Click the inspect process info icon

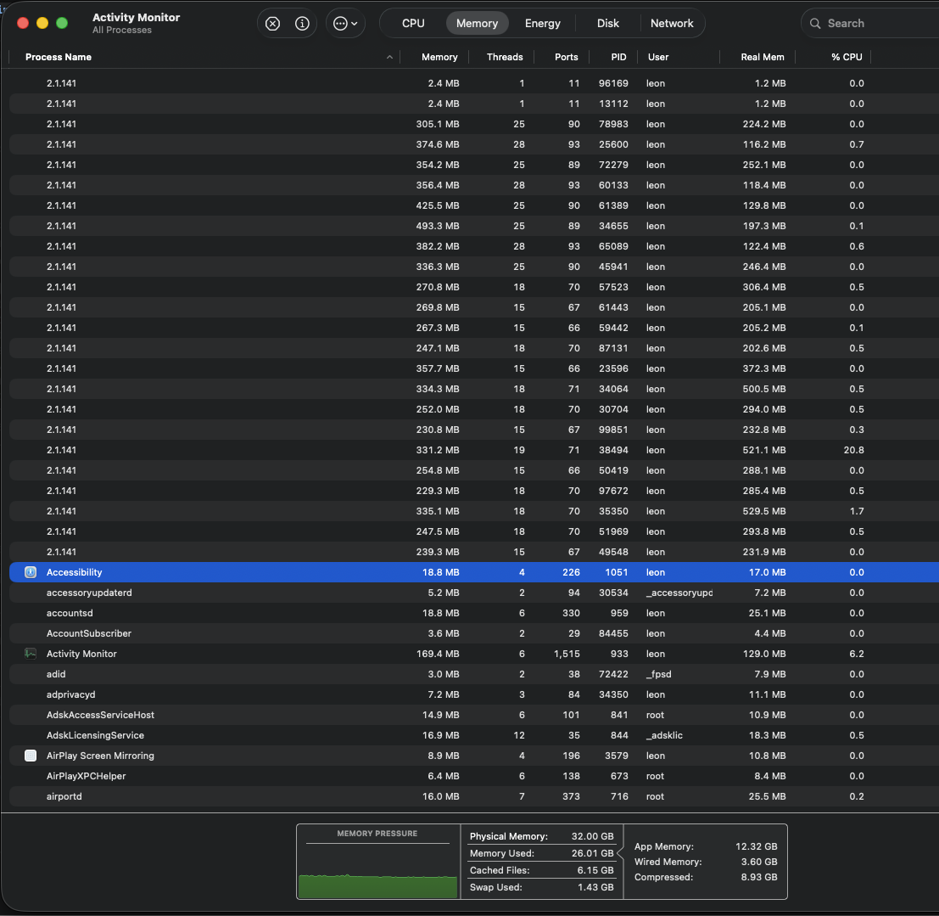[302, 24]
